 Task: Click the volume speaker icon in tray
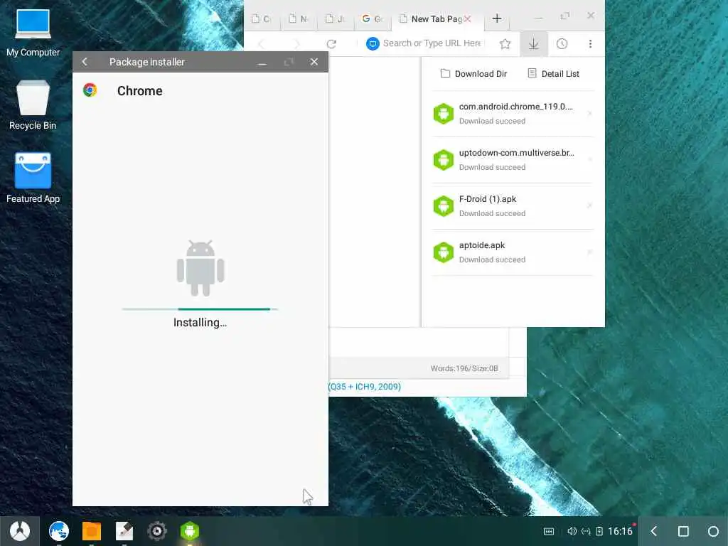[572, 530]
